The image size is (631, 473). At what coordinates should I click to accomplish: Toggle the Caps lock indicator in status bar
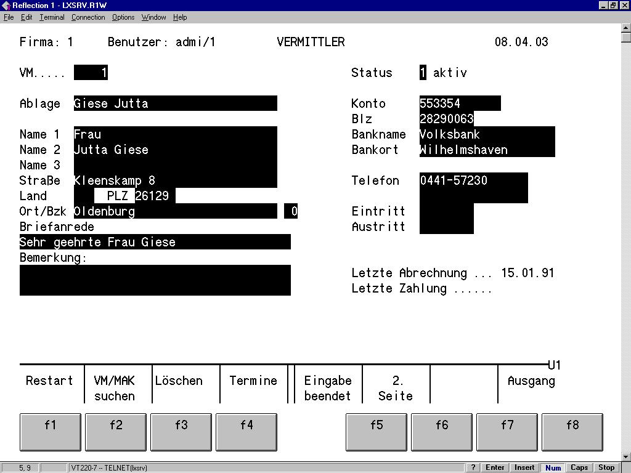click(579, 467)
